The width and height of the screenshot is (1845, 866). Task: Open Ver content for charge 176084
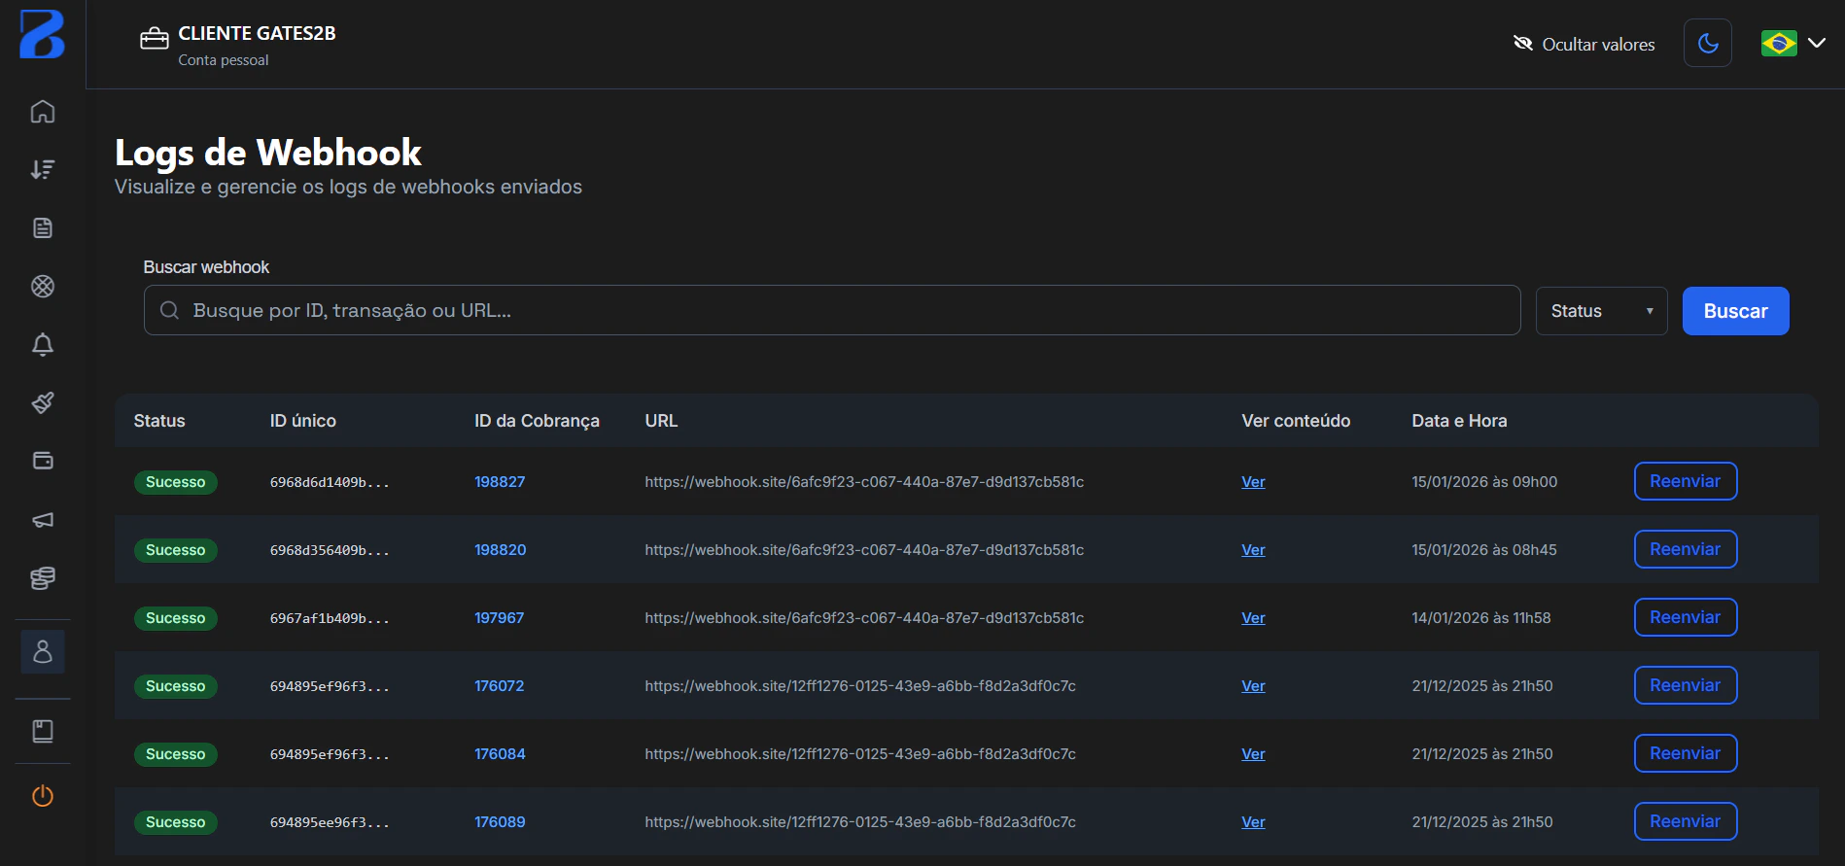click(x=1253, y=754)
